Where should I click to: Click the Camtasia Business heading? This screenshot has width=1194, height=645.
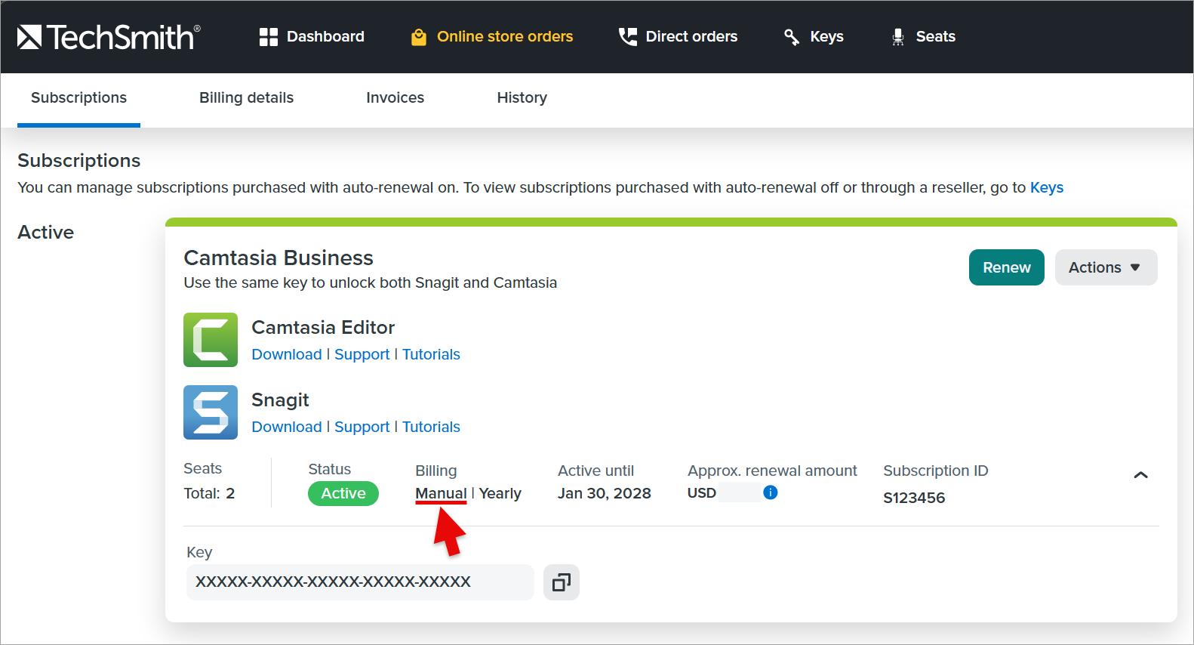[x=278, y=258]
